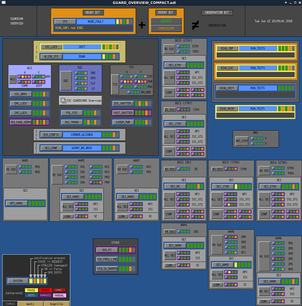This screenshot has height=306, width=302.
Task: Click the ISC_LOCK node button
Action: (x=51, y=47)
